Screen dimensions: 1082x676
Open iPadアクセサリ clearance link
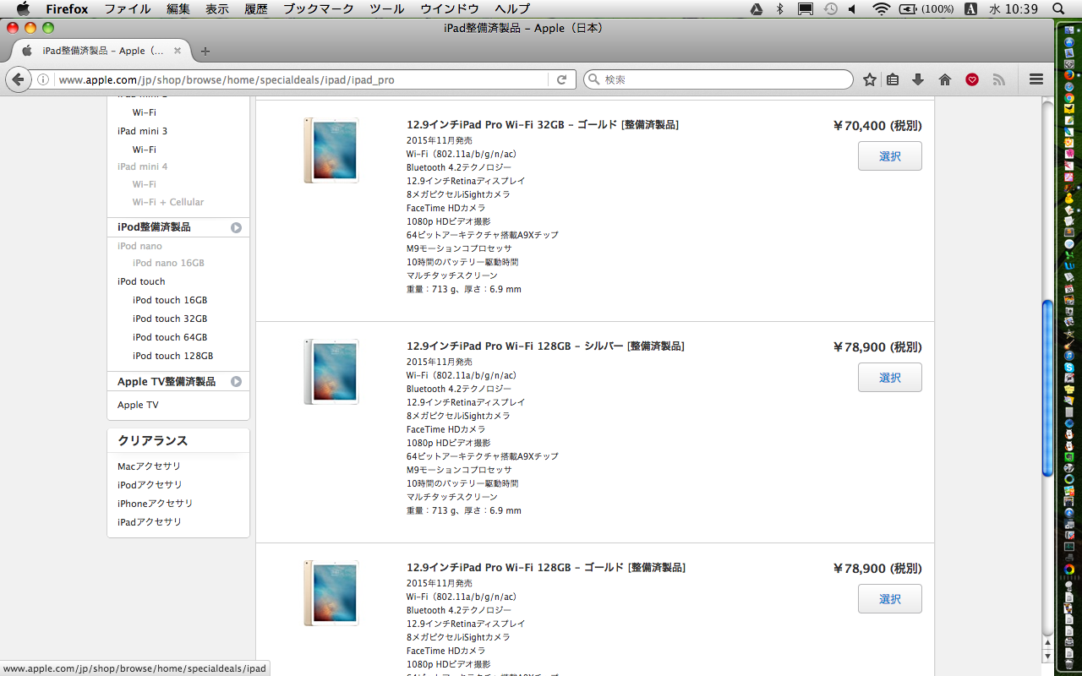point(150,522)
